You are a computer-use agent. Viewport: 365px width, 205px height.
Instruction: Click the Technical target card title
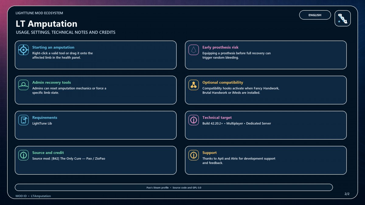(217, 118)
